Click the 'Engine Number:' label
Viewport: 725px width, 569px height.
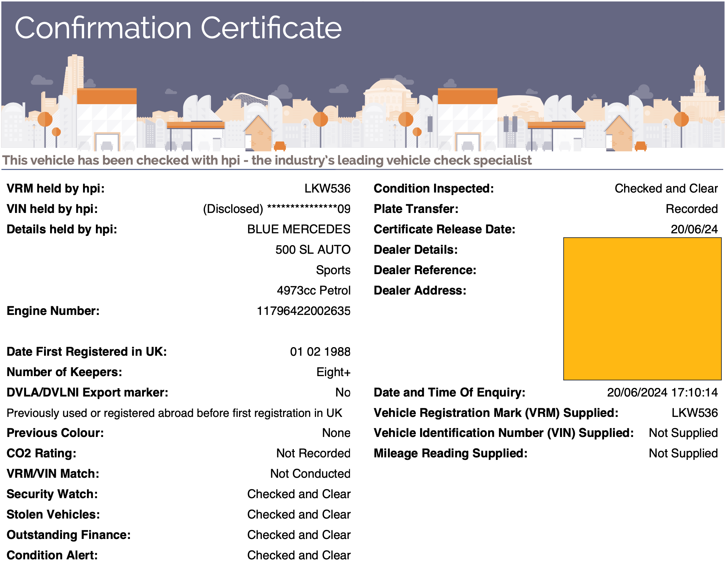click(x=53, y=311)
